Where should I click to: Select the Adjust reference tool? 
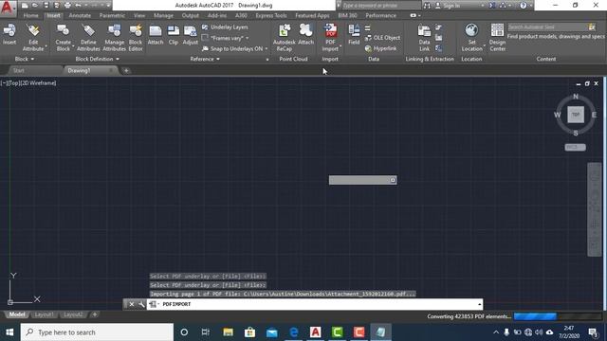pos(190,34)
